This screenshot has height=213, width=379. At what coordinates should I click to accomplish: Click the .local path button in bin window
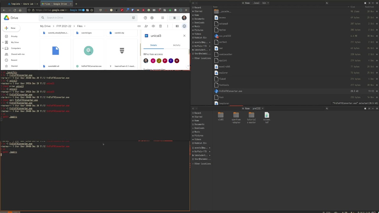click(256, 3)
